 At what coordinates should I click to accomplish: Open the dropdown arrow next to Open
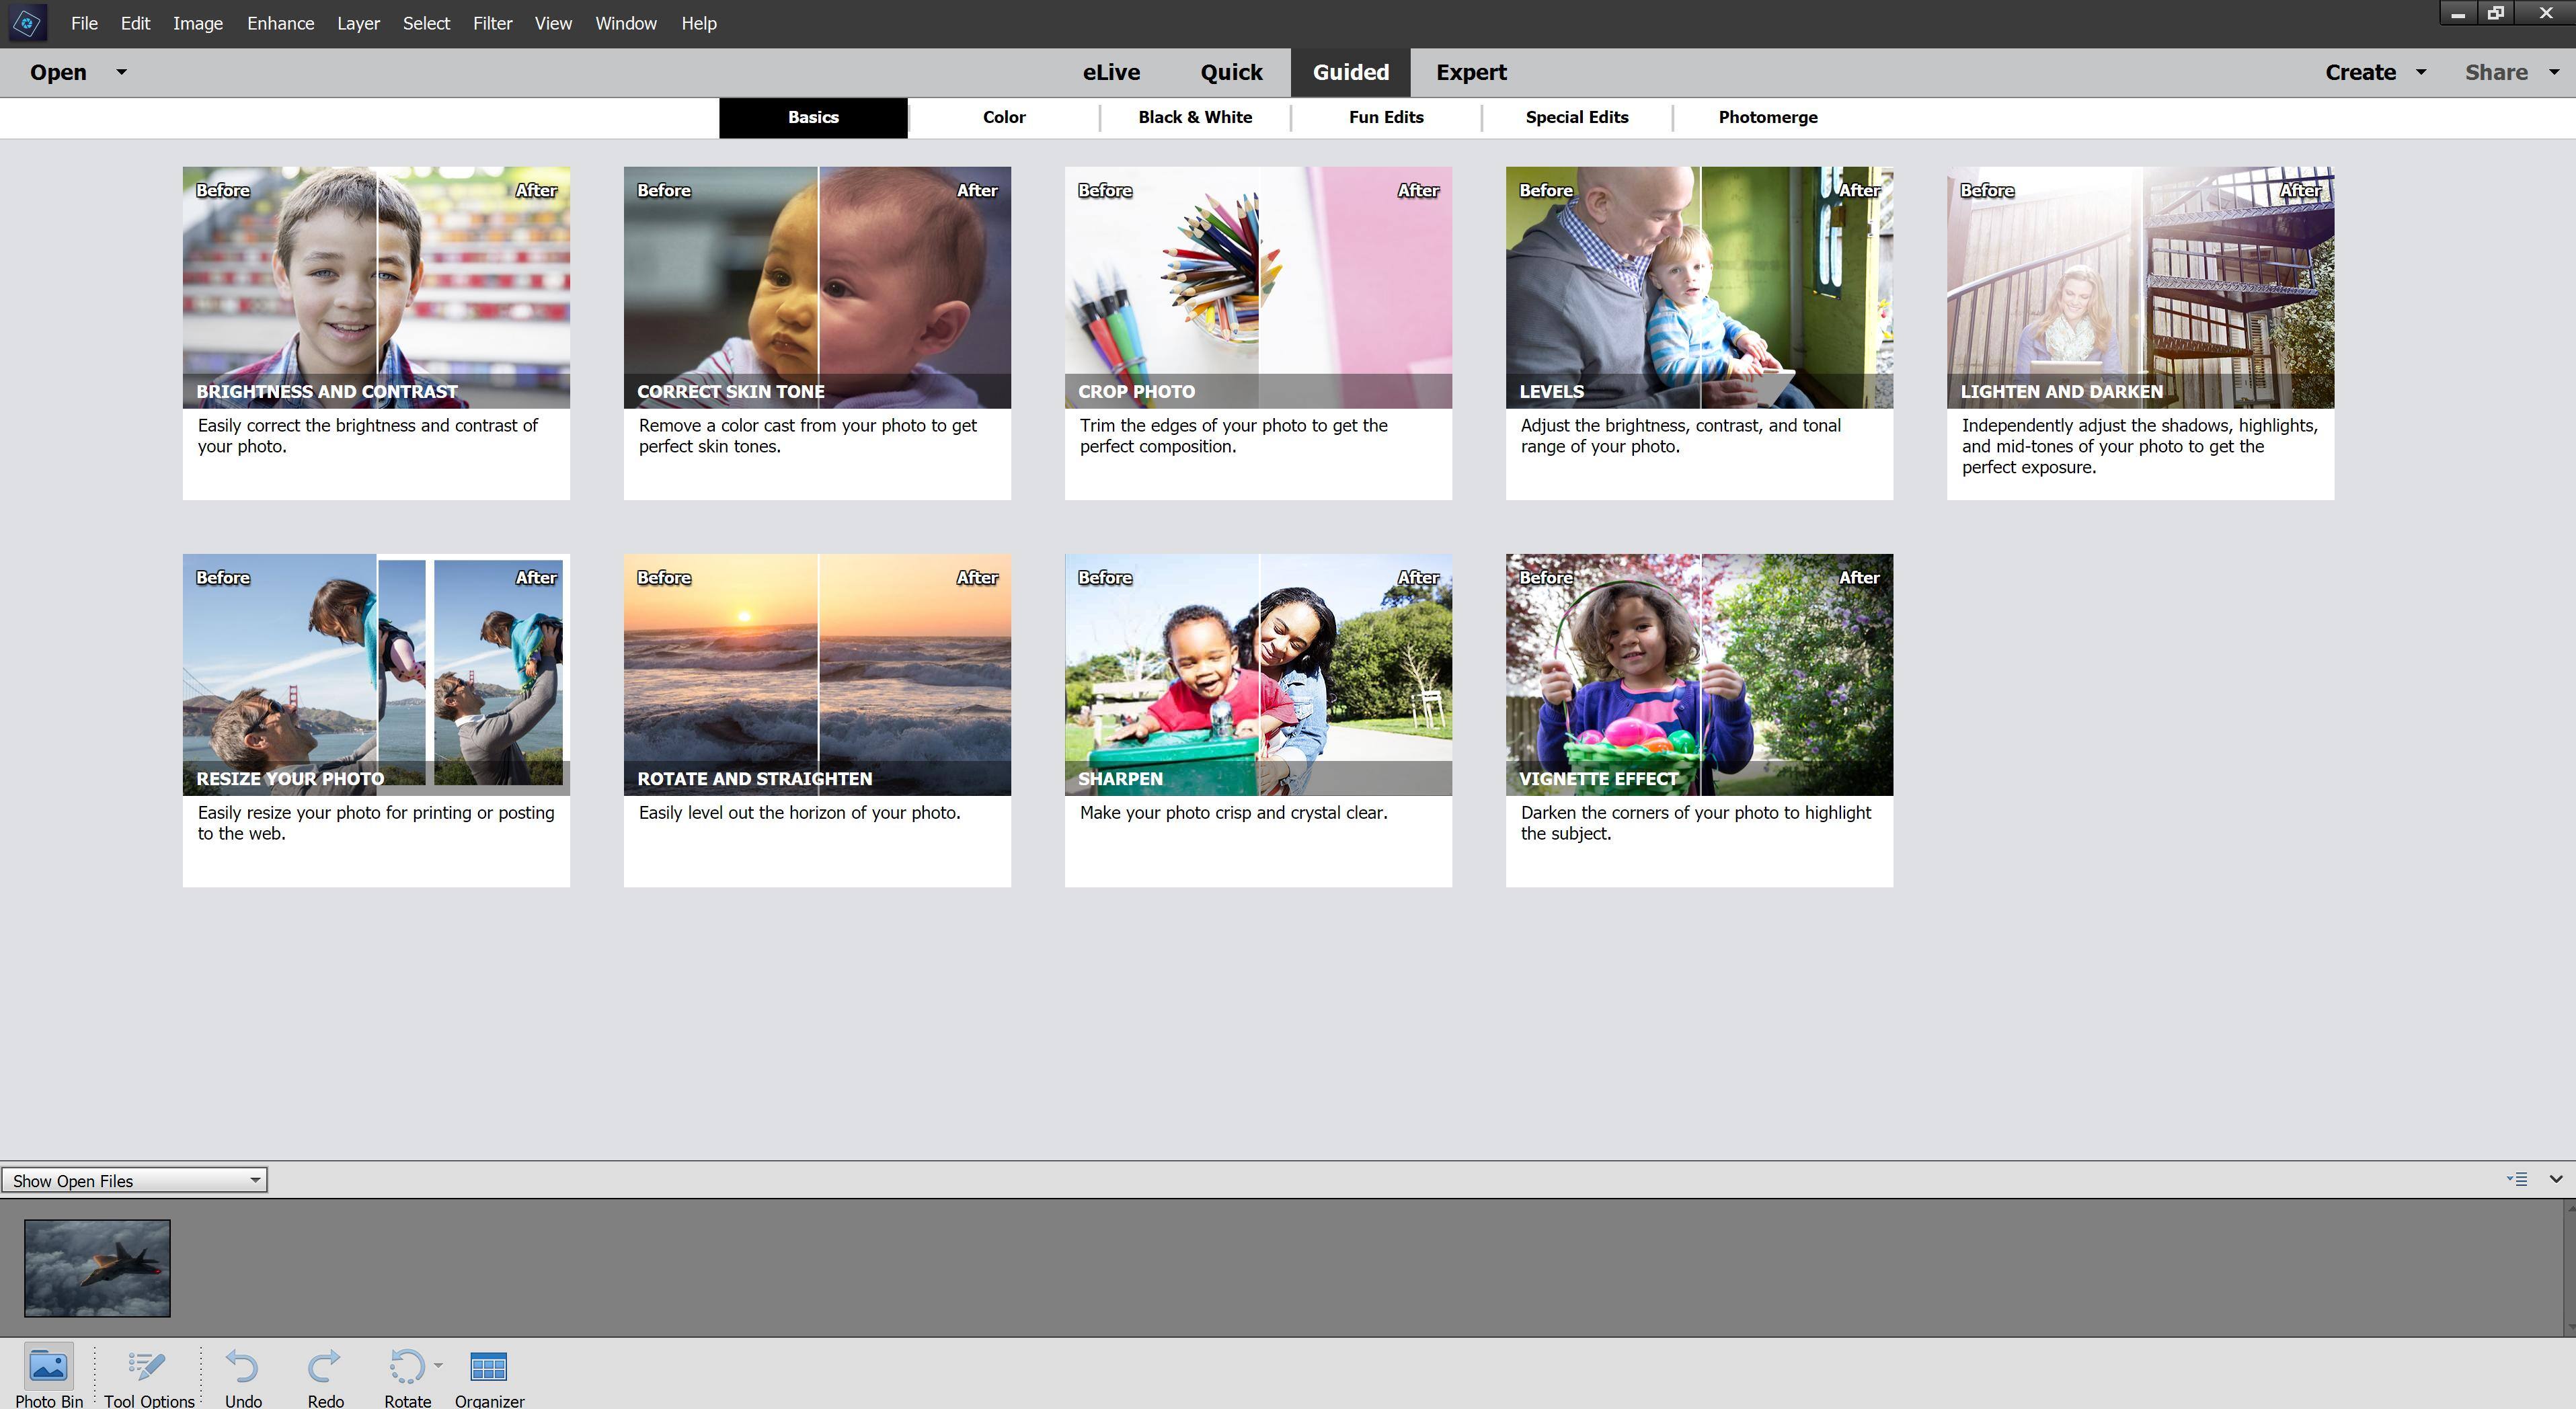coord(121,72)
